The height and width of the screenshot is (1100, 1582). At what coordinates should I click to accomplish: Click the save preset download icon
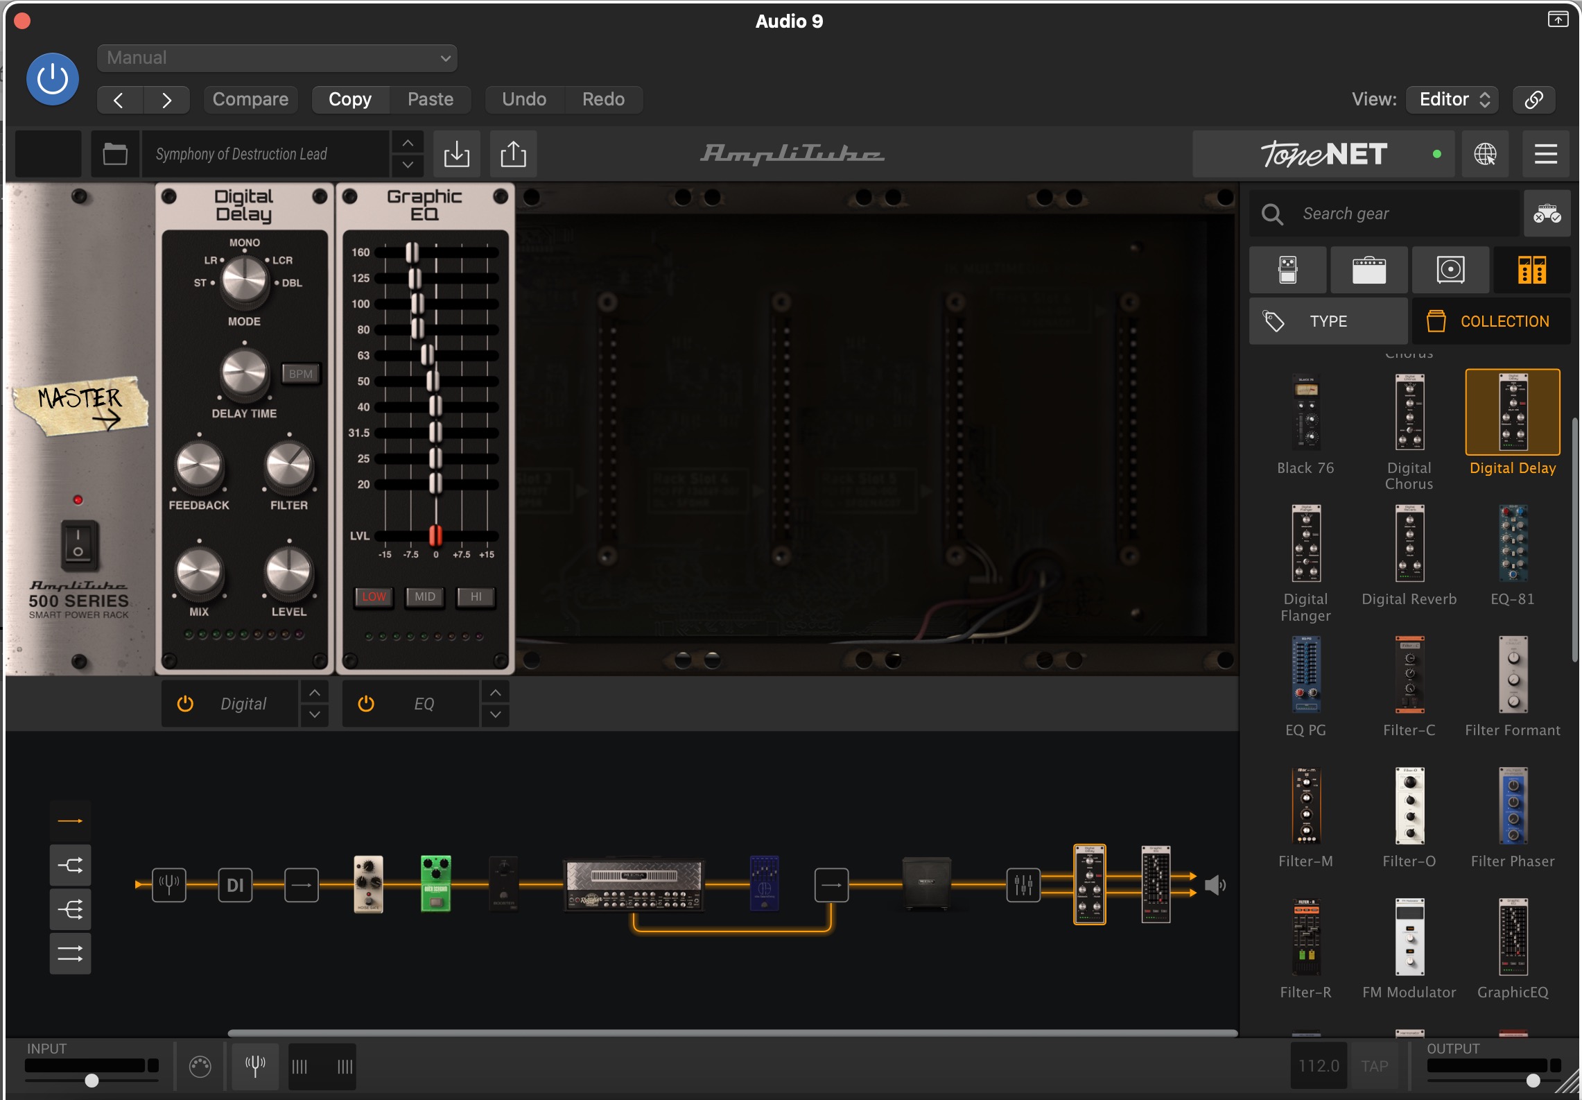click(x=457, y=154)
